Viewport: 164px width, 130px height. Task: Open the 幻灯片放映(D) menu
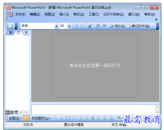114,14
